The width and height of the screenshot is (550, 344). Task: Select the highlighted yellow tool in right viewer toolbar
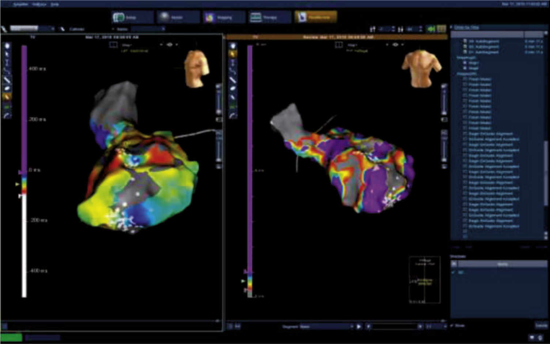click(233, 54)
